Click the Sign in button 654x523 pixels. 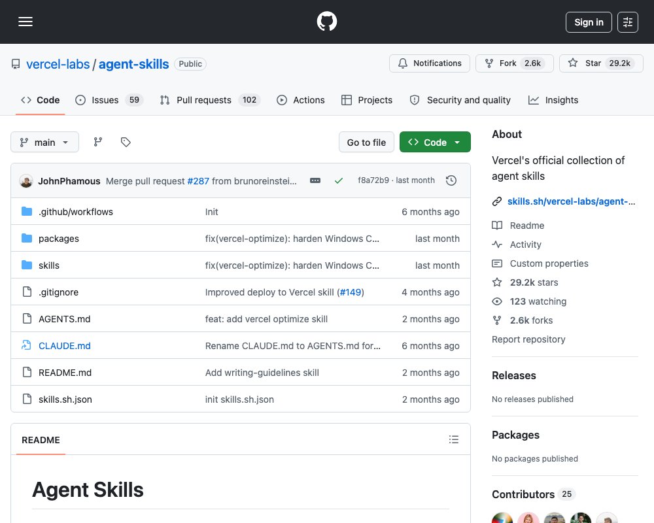589,22
